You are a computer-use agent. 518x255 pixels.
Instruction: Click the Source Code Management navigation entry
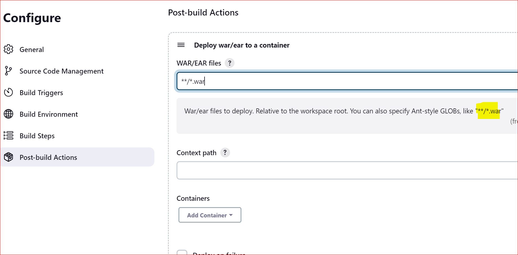[61, 71]
